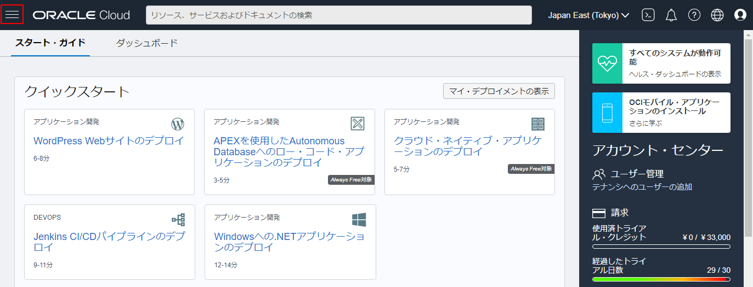Click the ¥0 / ¥33,000 credit value

point(706,237)
